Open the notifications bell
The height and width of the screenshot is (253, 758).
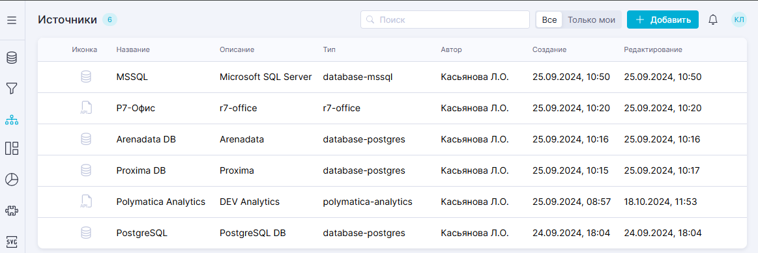coord(713,20)
